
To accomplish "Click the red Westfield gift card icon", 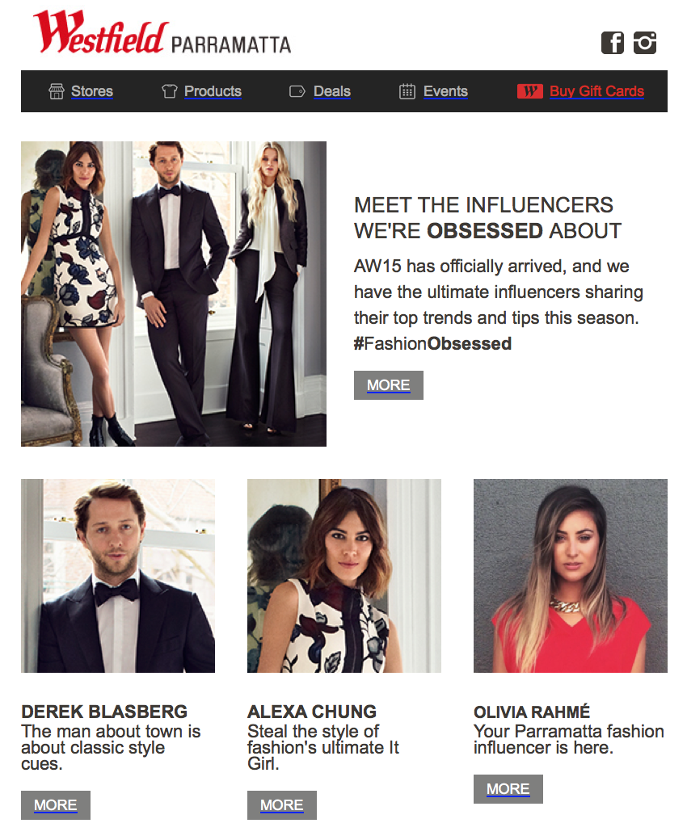I will [x=530, y=91].
